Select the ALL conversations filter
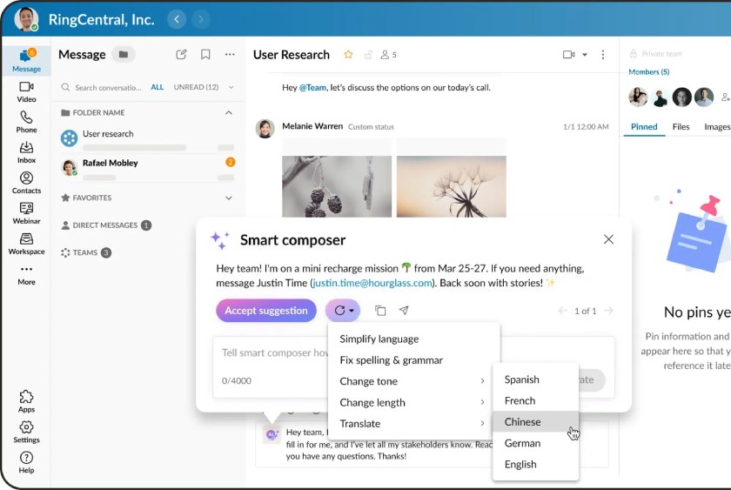This screenshot has width=731, height=490. tap(158, 87)
